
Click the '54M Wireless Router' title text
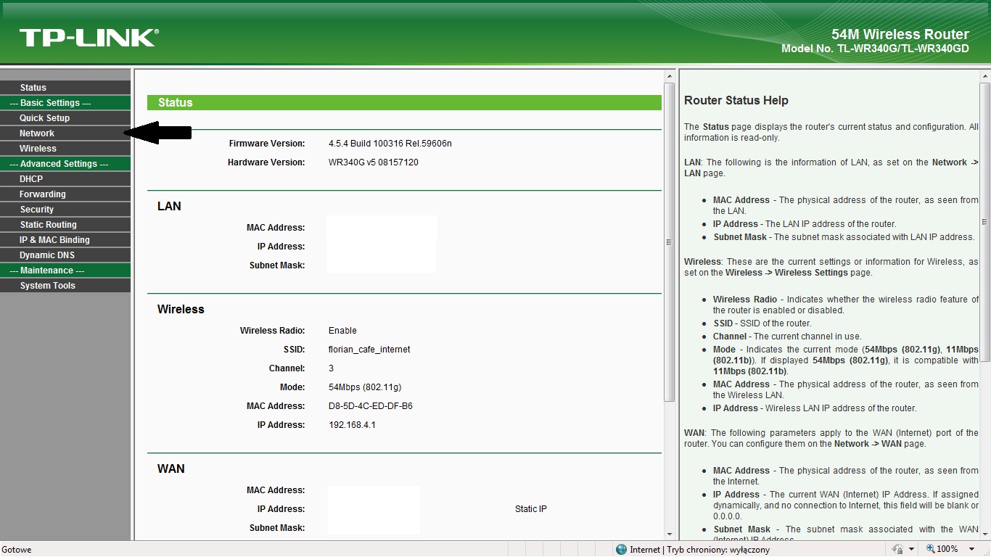[900, 35]
